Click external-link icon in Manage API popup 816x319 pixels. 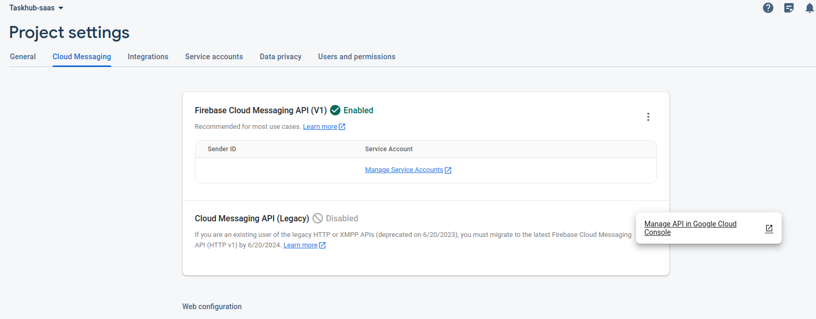(x=769, y=228)
